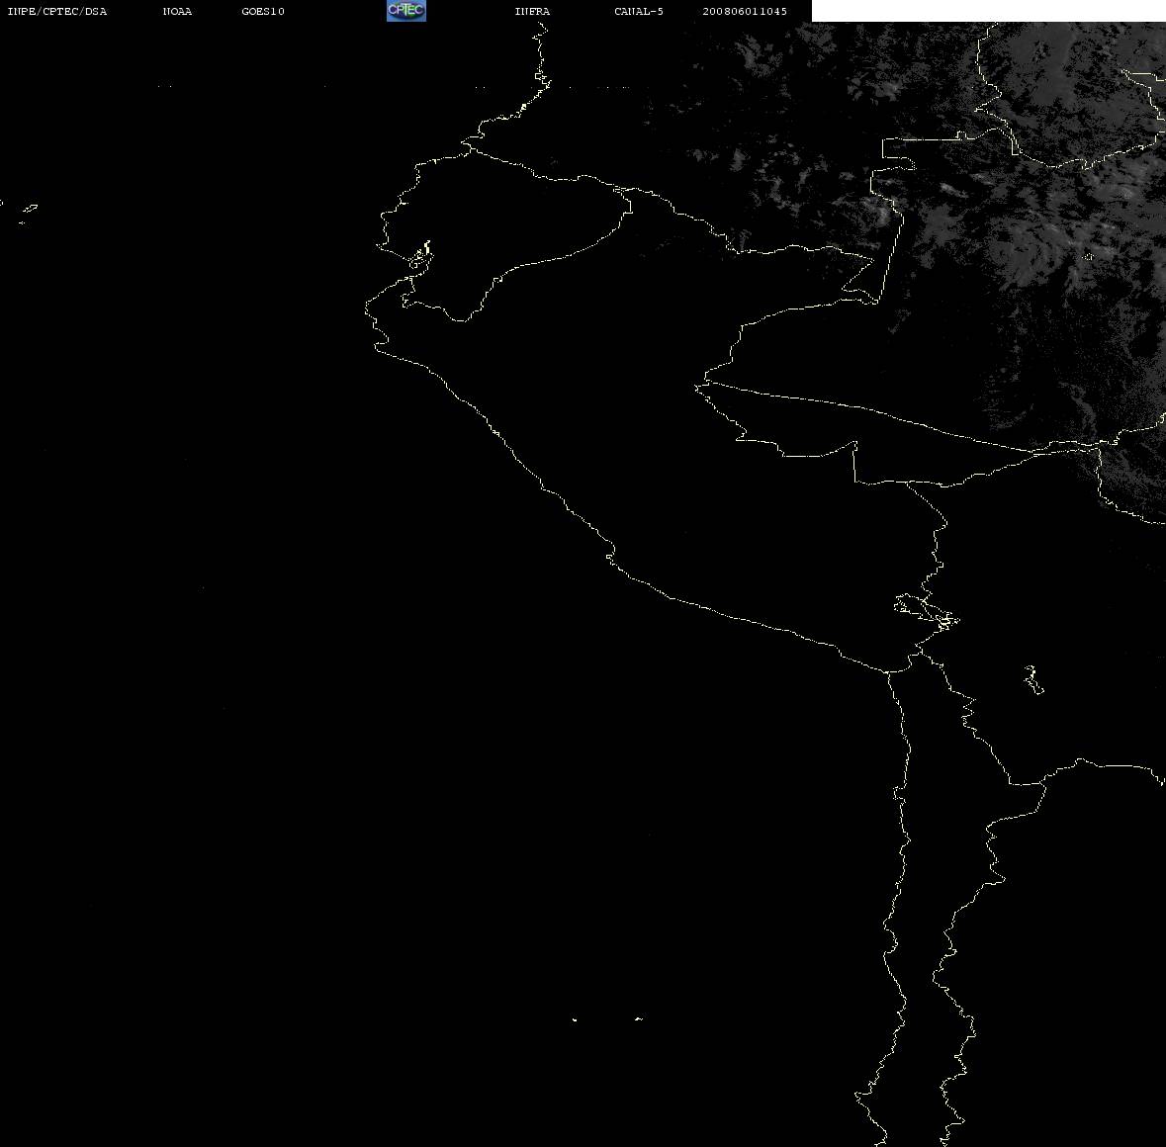Click the 200806011045 timestamp
Screen dimensions: 1166x1147
coord(745,11)
